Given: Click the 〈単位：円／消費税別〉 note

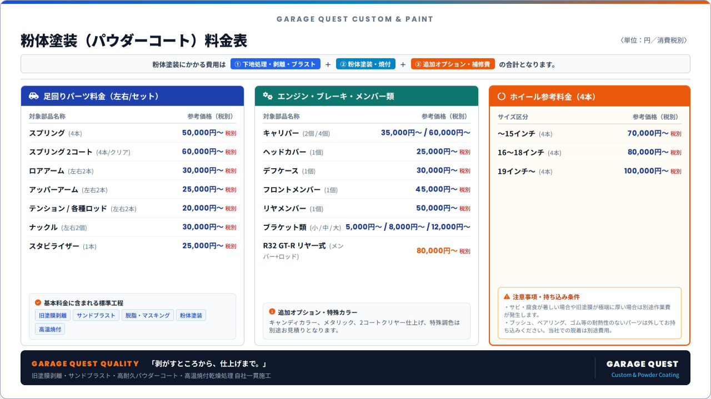Looking at the screenshot, I should [x=653, y=41].
